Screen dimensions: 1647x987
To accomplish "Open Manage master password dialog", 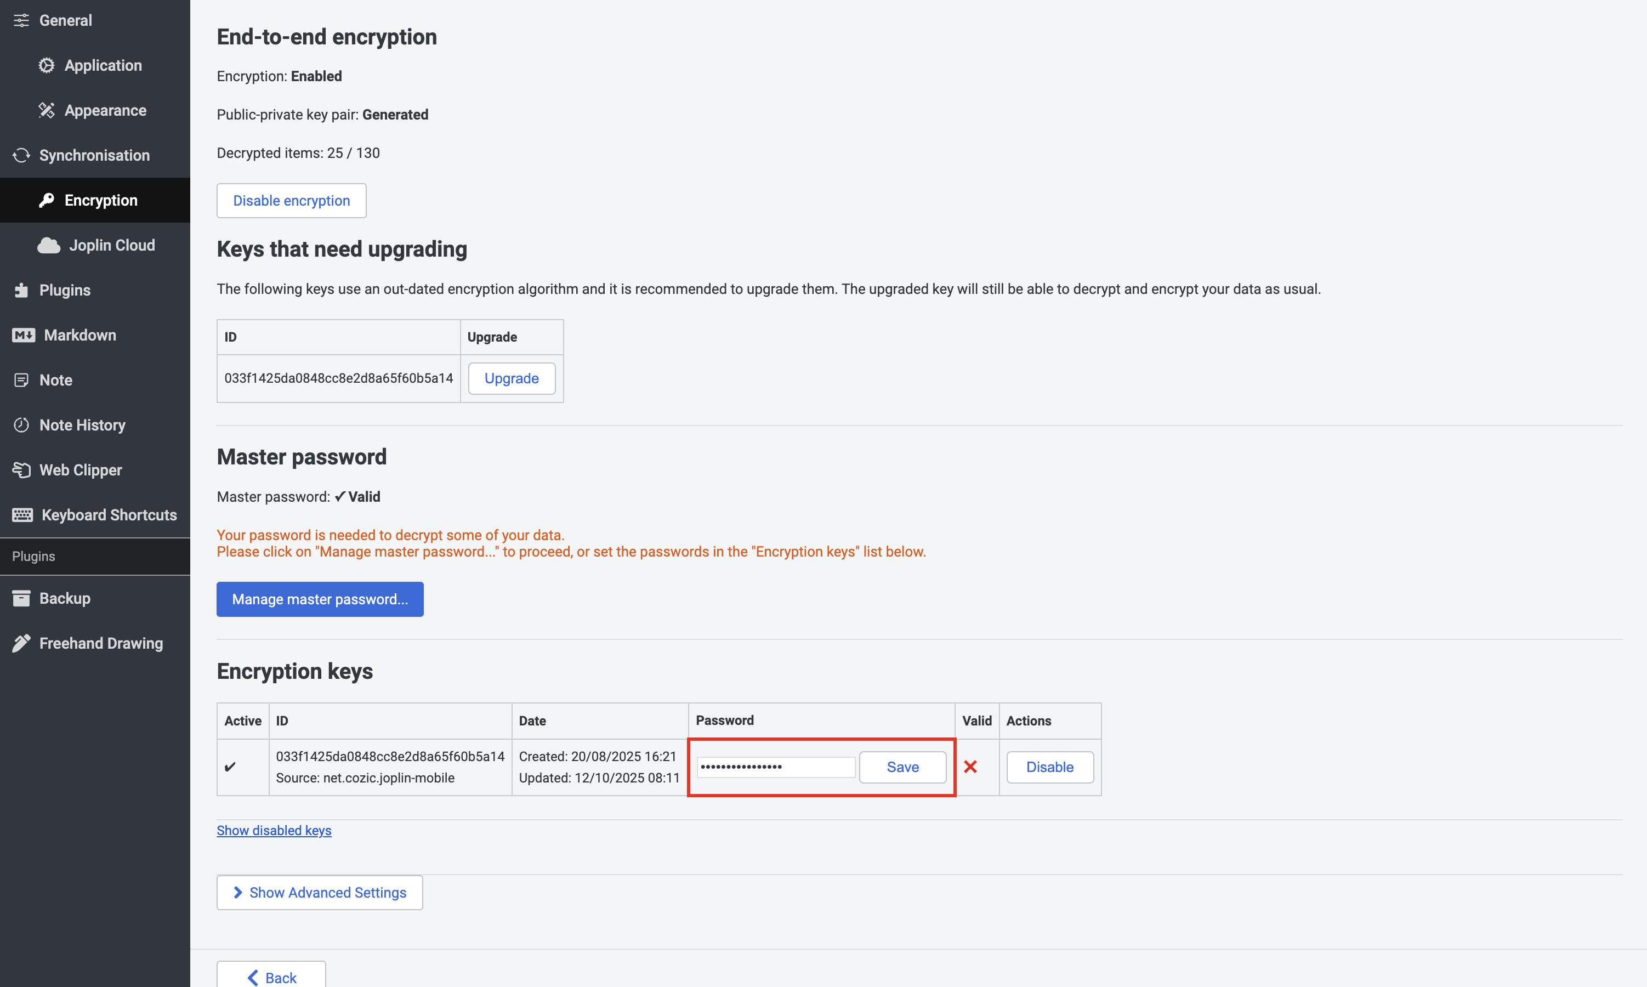I will coord(320,599).
